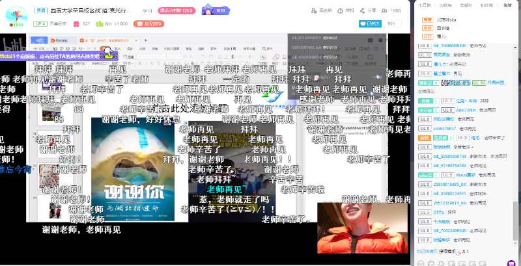Click the 谢谢你 poster image in the slide
The height and width of the screenshot is (266, 521).
coord(128,168)
